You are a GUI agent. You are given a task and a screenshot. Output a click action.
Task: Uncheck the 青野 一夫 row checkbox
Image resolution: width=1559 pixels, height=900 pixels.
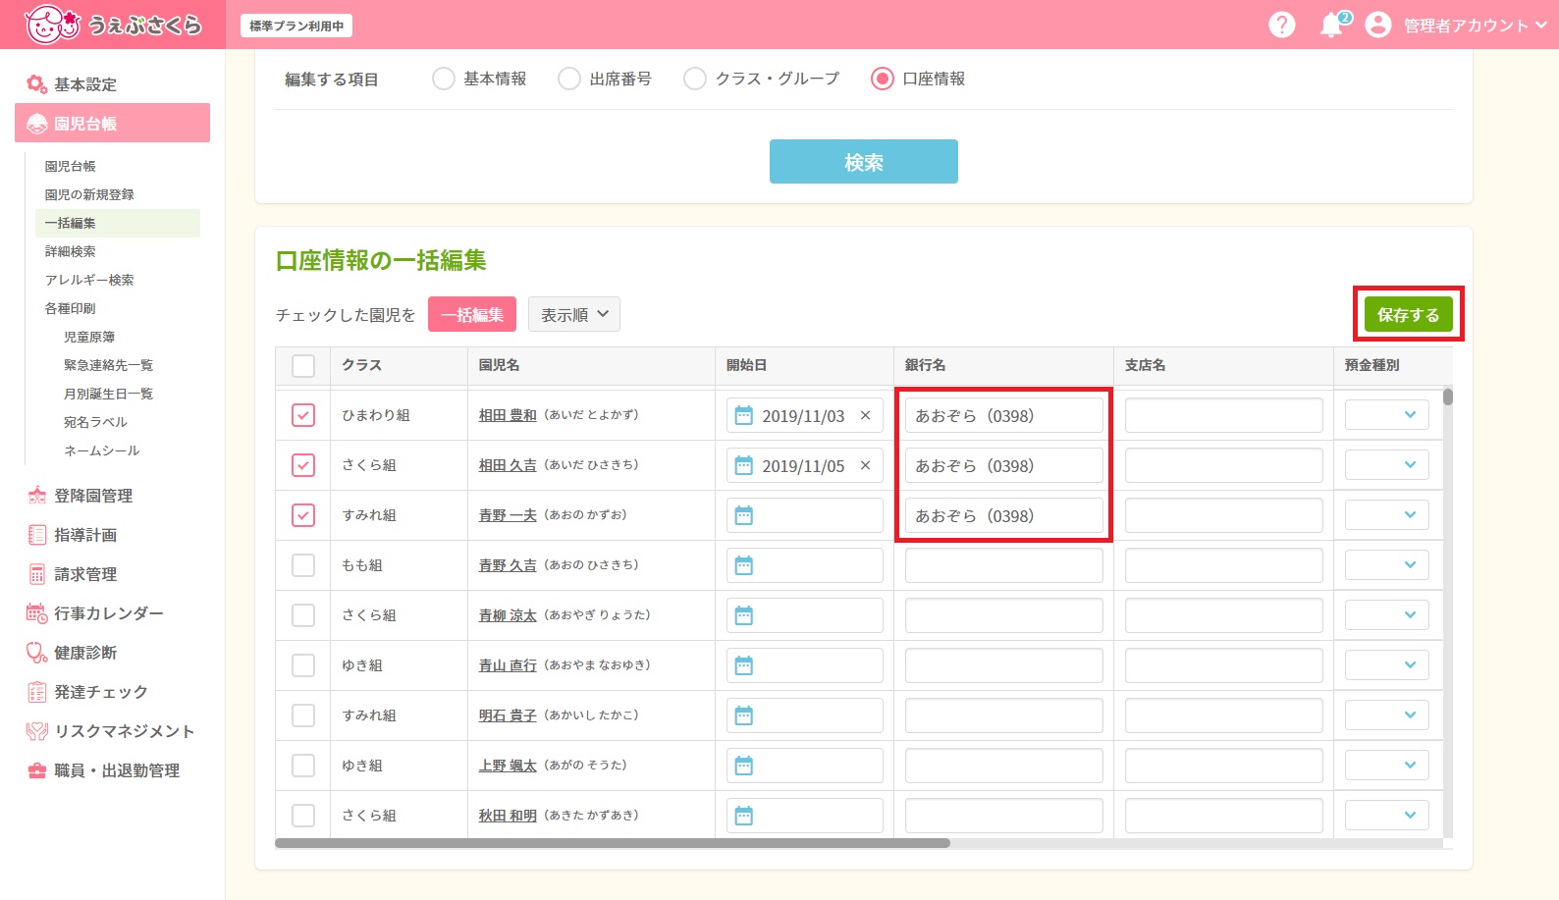click(x=303, y=515)
